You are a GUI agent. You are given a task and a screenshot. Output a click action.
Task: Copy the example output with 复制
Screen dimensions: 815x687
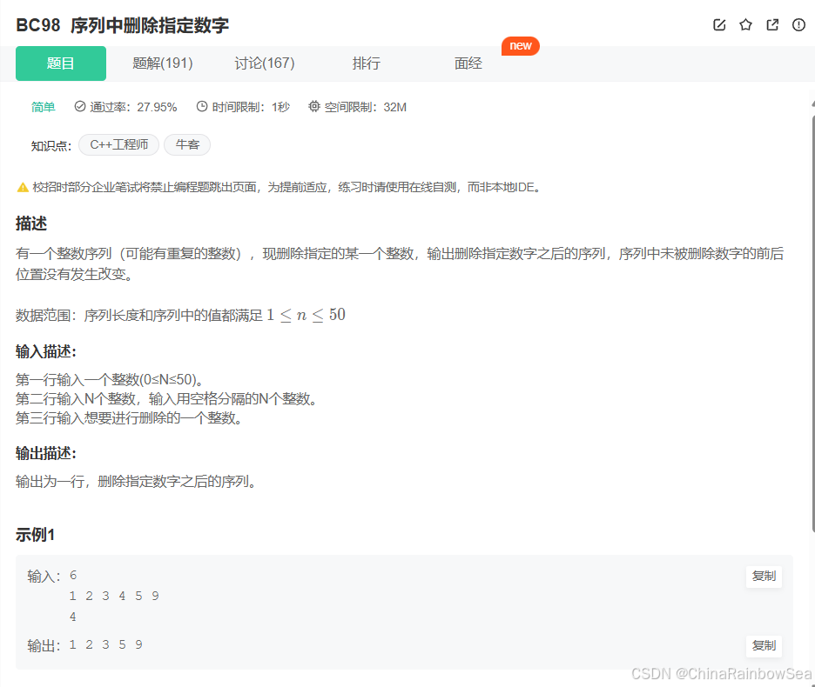coord(764,645)
